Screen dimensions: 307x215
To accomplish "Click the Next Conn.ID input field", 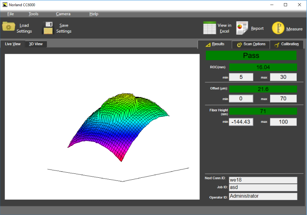I will point(263,180).
